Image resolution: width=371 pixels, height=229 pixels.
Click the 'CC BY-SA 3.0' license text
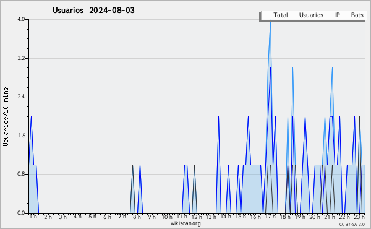[x=352, y=224]
